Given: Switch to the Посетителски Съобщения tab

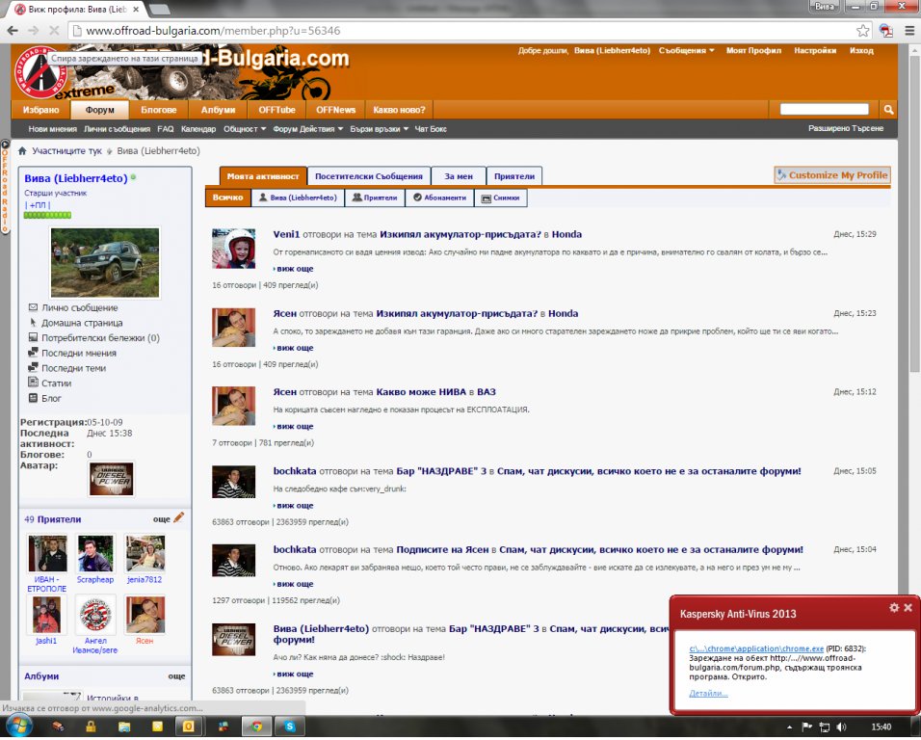Looking at the screenshot, I should pyautogui.click(x=369, y=176).
